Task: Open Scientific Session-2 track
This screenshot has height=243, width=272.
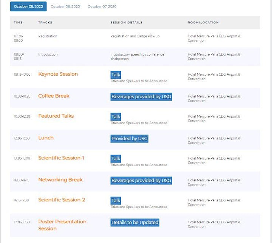Action: [62, 200]
